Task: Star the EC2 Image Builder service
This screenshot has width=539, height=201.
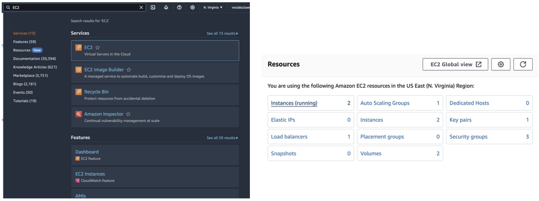Action: click(129, 70)
